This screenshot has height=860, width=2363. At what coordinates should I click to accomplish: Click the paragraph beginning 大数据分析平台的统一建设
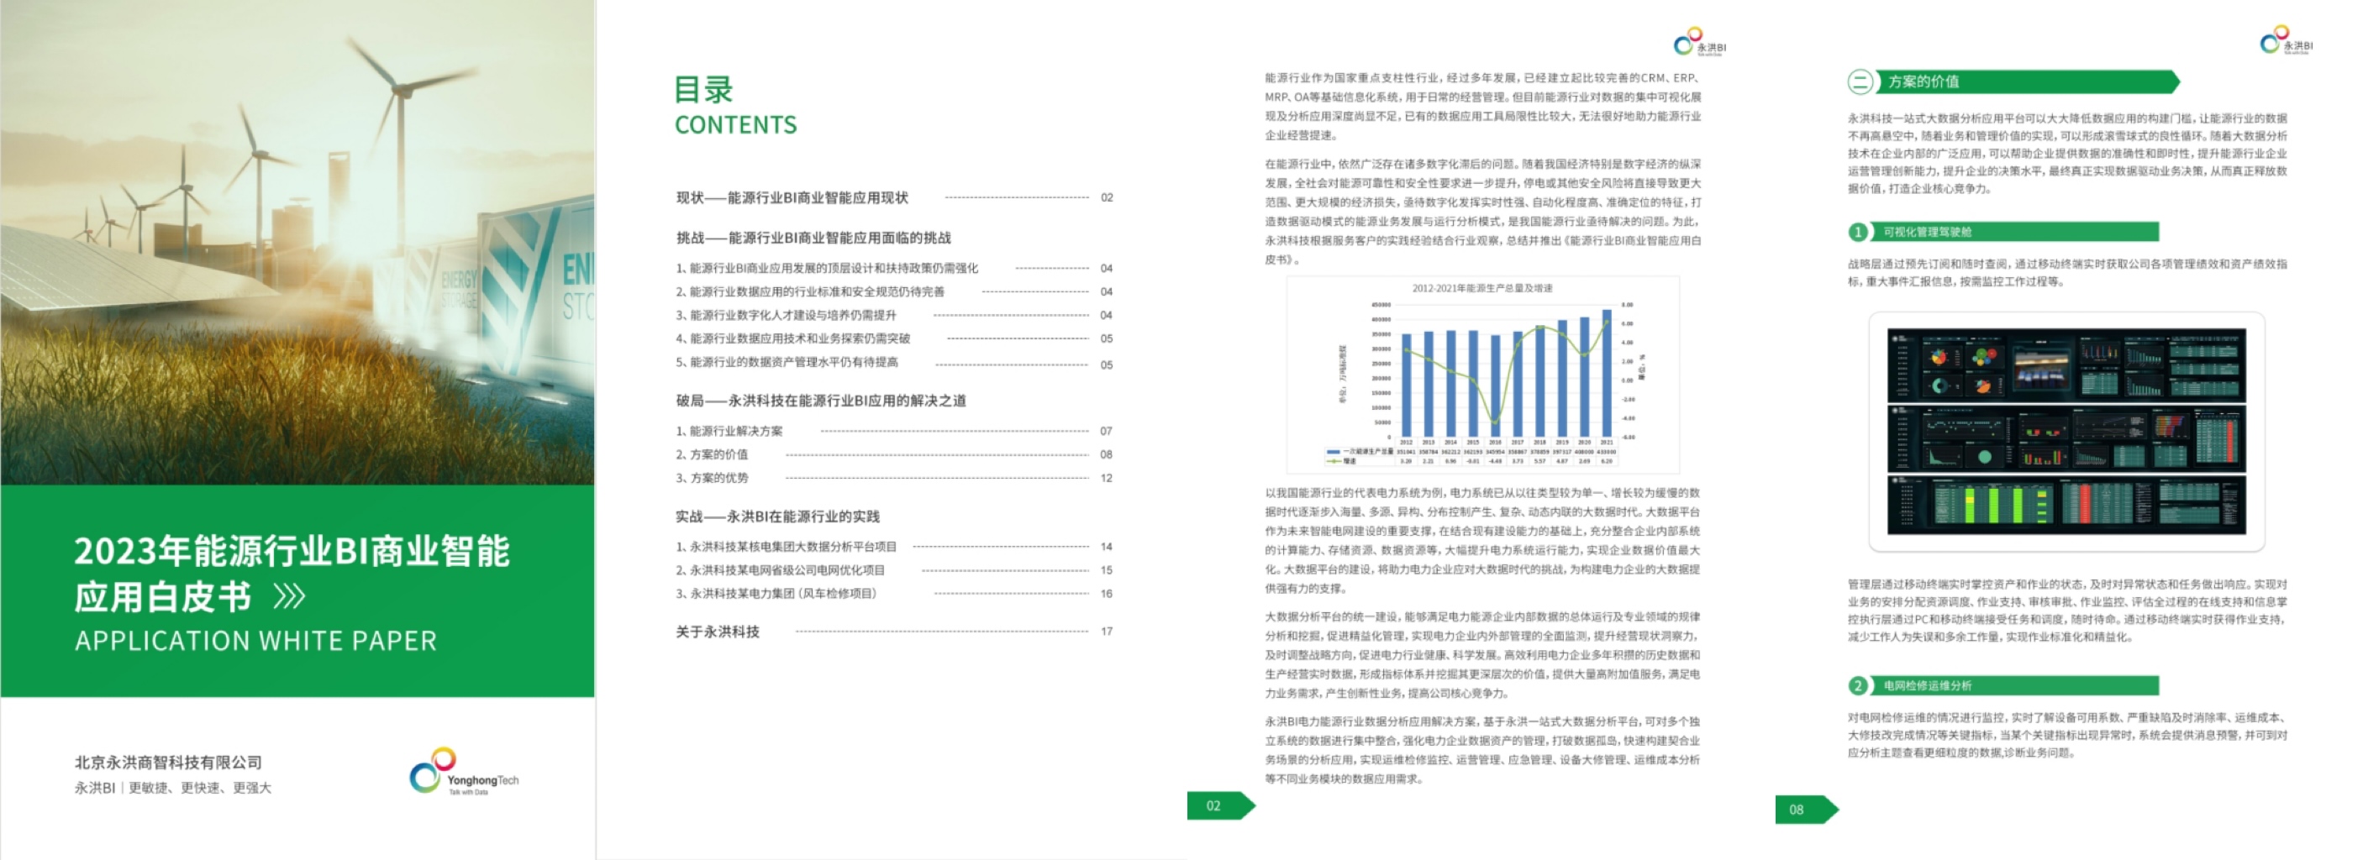(1483, 654)
